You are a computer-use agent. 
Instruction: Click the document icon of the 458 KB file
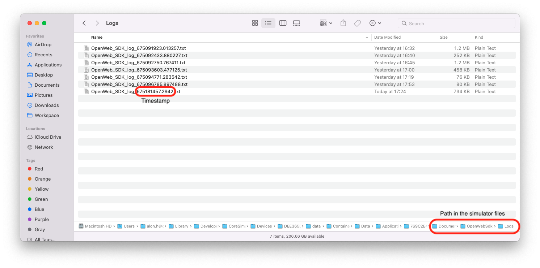pyautogui.click(x=86, y=70)
